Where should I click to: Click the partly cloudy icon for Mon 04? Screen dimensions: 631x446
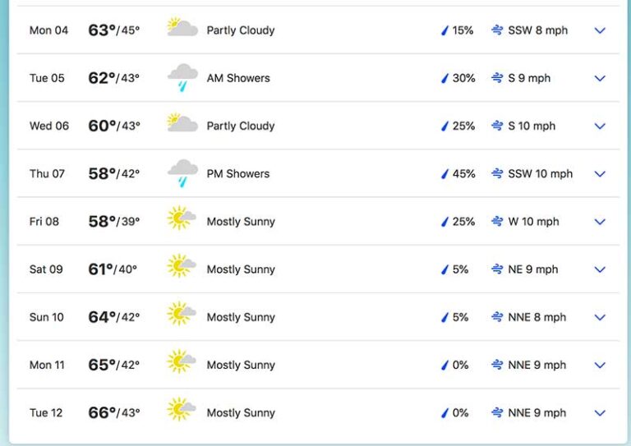pos(182,30)
